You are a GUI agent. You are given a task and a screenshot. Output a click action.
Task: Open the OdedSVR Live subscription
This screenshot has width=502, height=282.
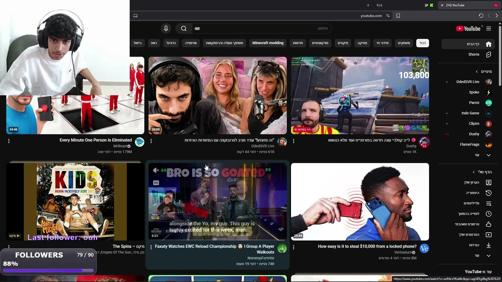(468, 82)
